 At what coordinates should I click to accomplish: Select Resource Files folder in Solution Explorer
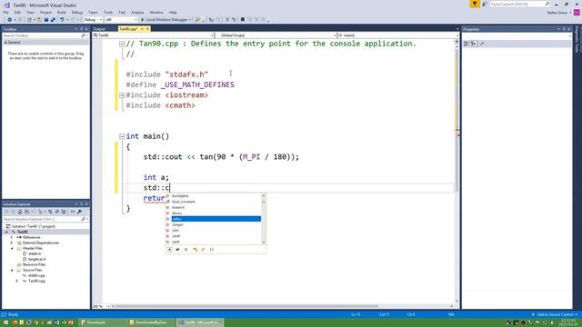[35, 264]
